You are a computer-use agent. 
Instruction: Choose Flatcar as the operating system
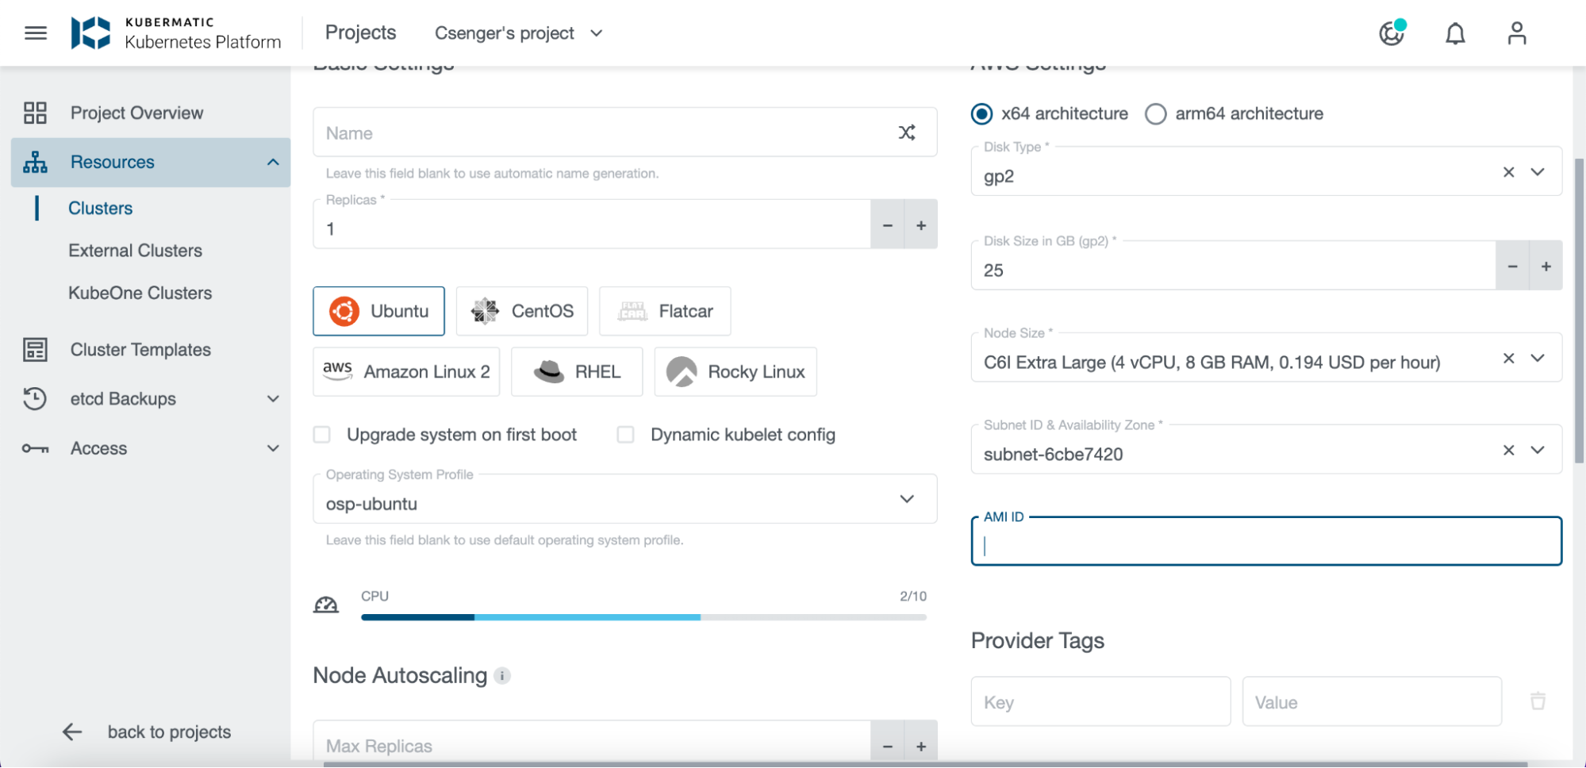pyautogui.click(x=664, y=311)
